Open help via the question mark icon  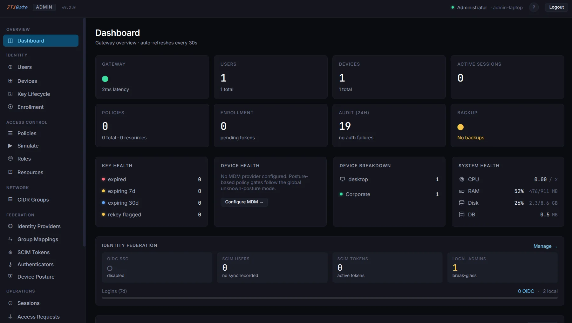click(534, 7)
